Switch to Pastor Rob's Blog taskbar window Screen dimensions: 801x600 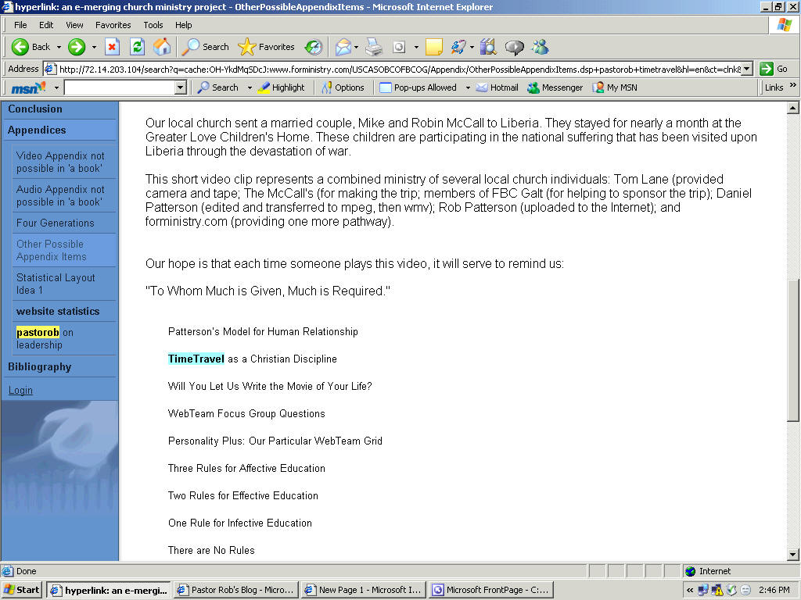[x=235, y=590]
